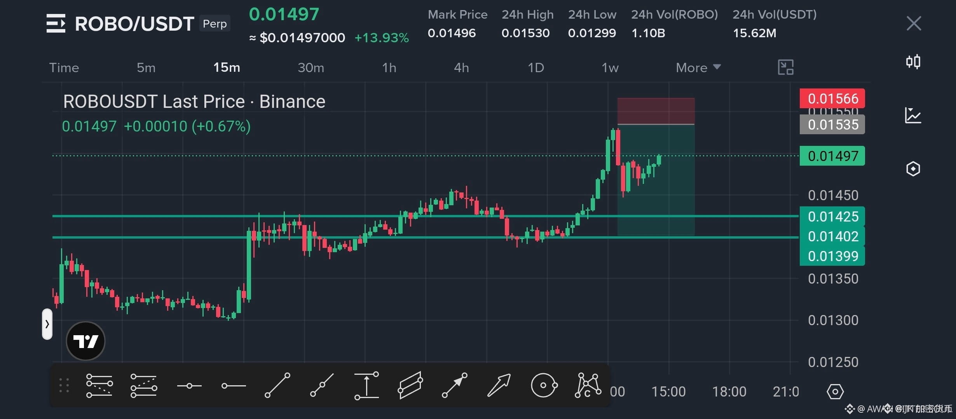Click the +13.93% change value

click(x=382, y=38)
